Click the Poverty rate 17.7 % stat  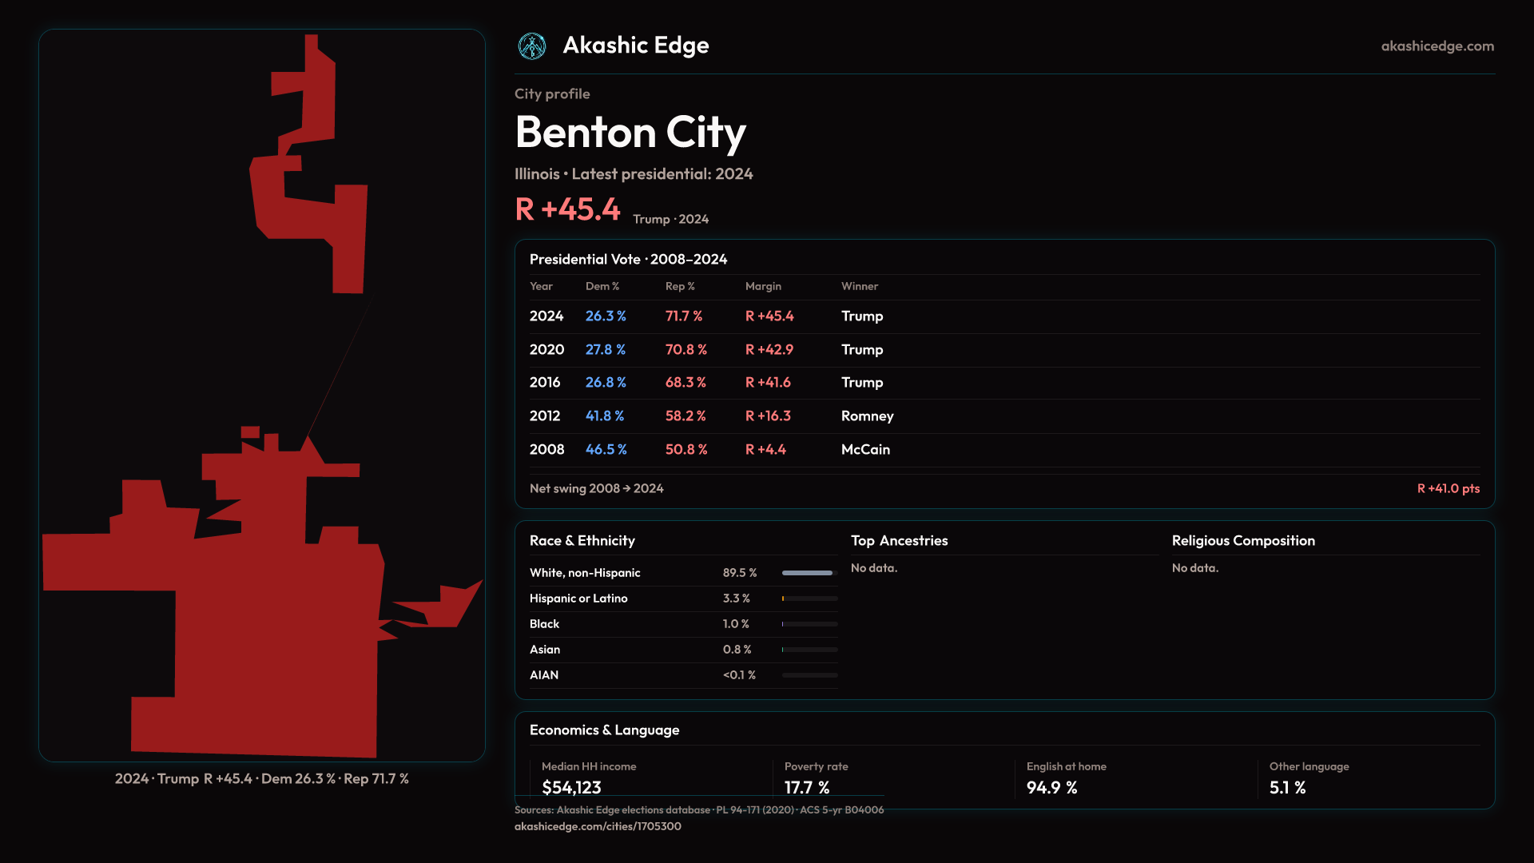click(806, 788)
